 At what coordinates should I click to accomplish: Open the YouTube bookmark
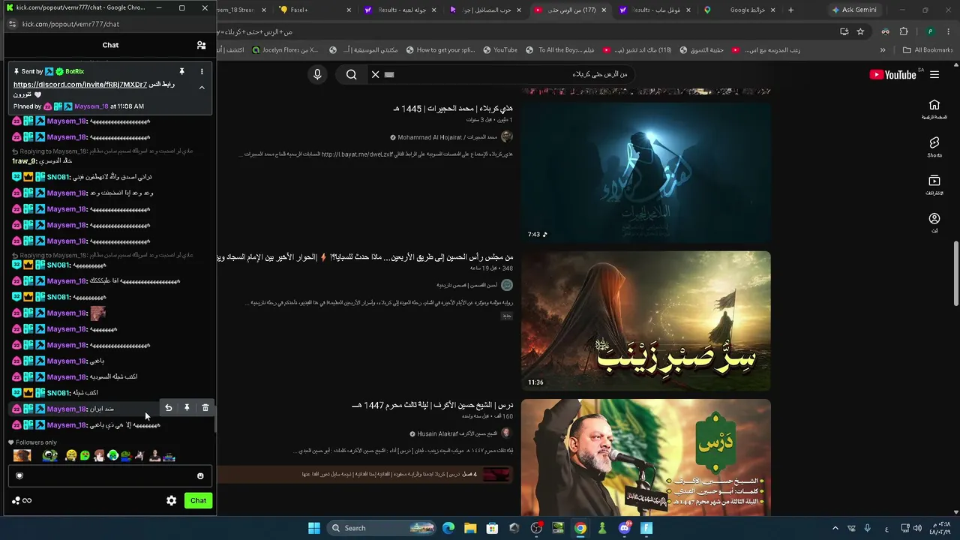point(499,50)
